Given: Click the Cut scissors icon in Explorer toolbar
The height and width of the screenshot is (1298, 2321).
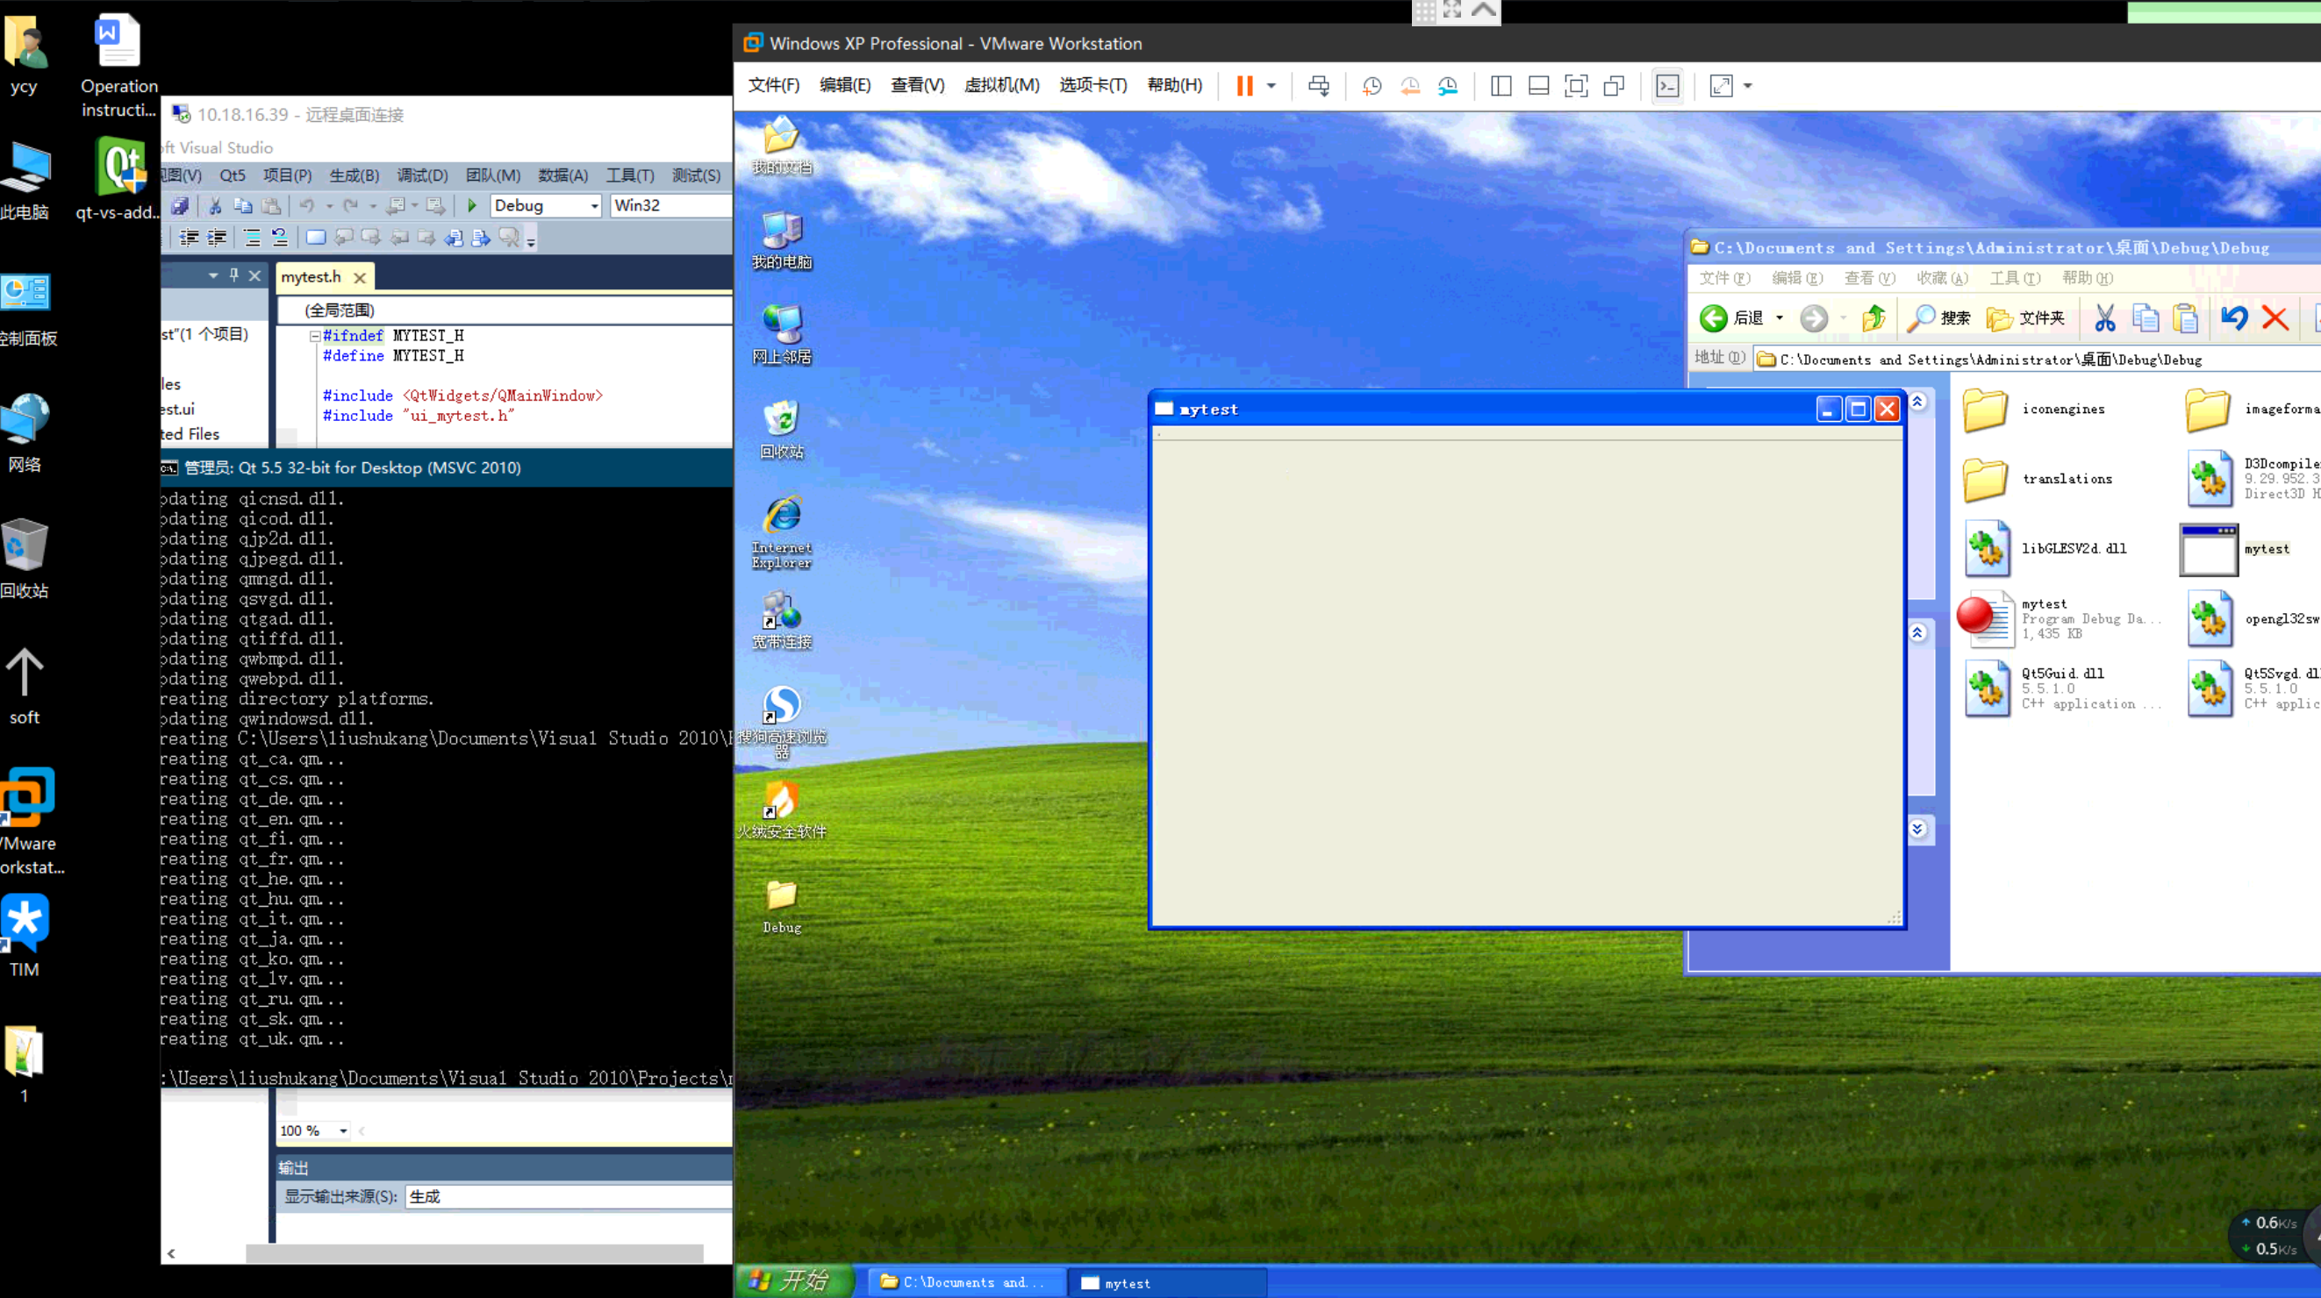Looking at the screenshot, I should click(x=2104, y=317).
